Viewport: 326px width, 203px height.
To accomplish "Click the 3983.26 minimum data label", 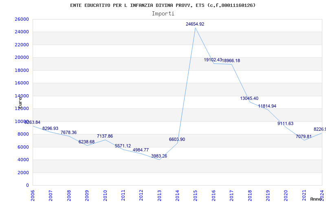I will pyautogui.click(x=159, y=156).
